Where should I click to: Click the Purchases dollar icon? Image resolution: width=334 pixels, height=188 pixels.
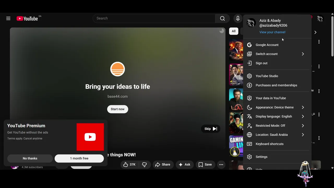coord(249,85)
